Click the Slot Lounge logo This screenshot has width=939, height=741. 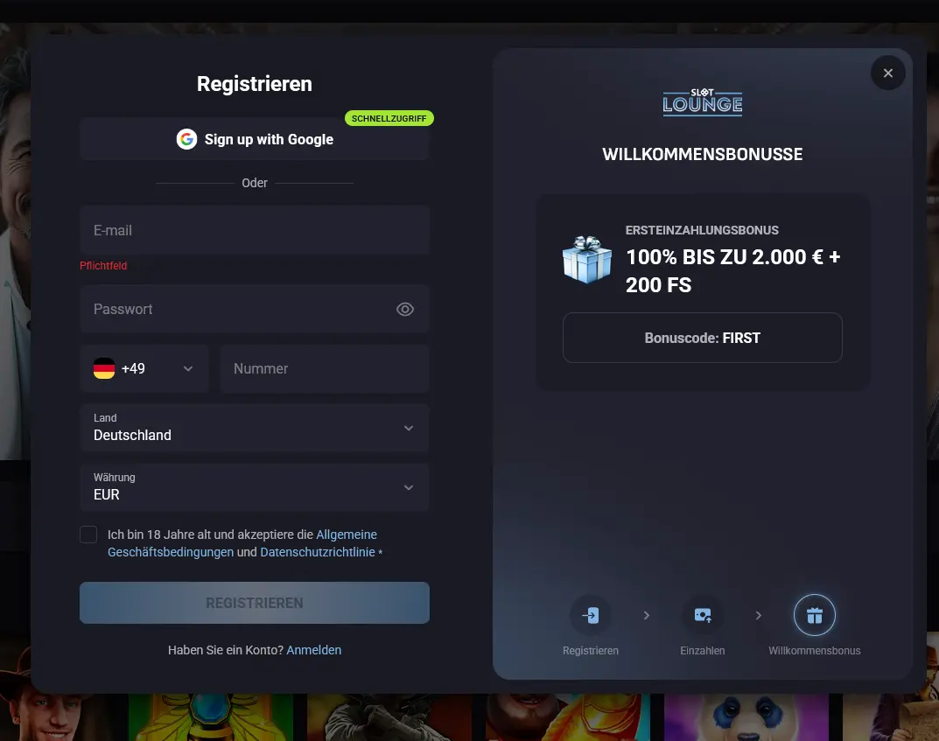coord(703,102)
